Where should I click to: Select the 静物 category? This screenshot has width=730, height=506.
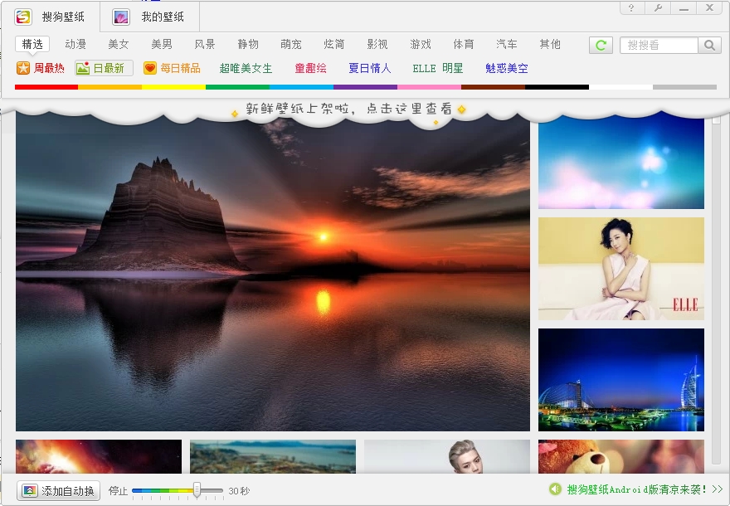click(248, 44)
